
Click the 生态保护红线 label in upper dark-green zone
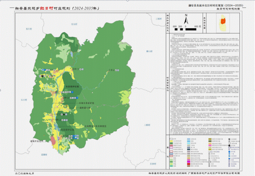(x=72, y=86)
